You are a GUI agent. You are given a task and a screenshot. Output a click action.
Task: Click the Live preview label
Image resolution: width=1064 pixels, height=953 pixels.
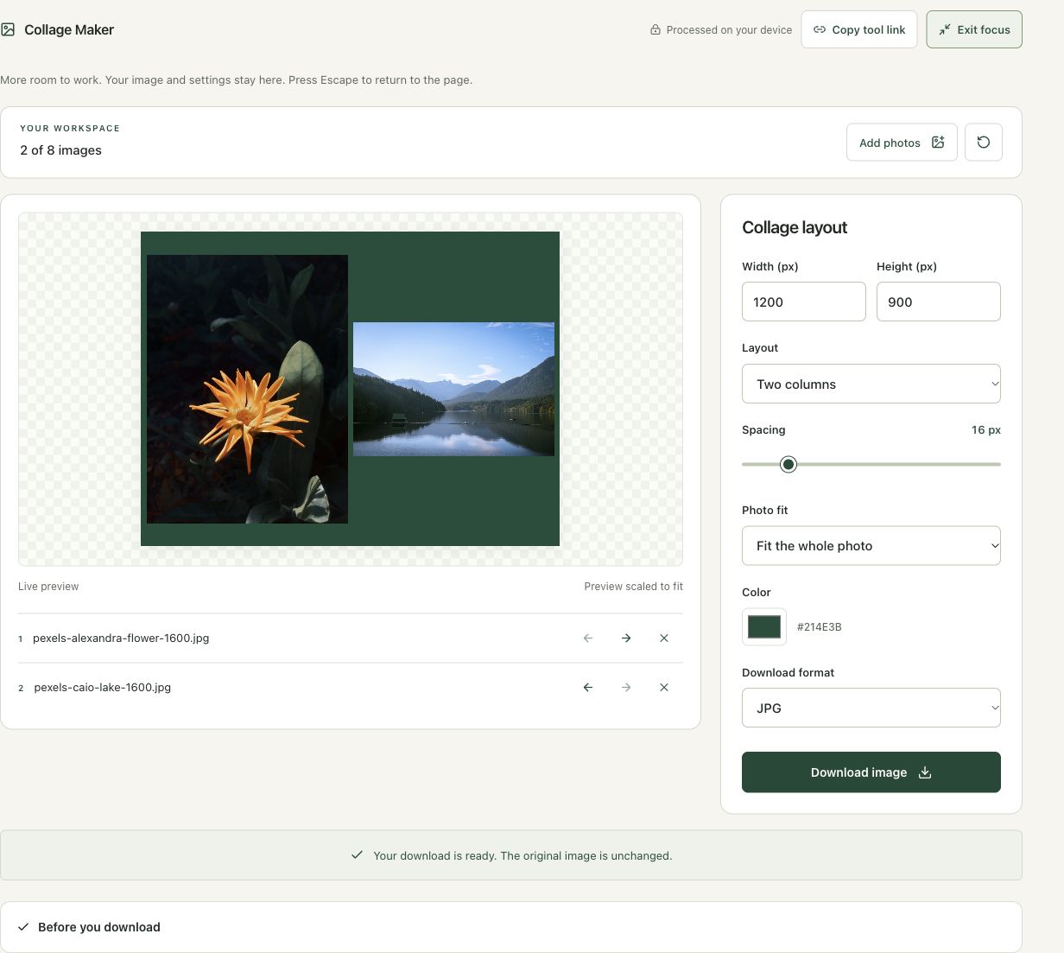pos(48,587)
